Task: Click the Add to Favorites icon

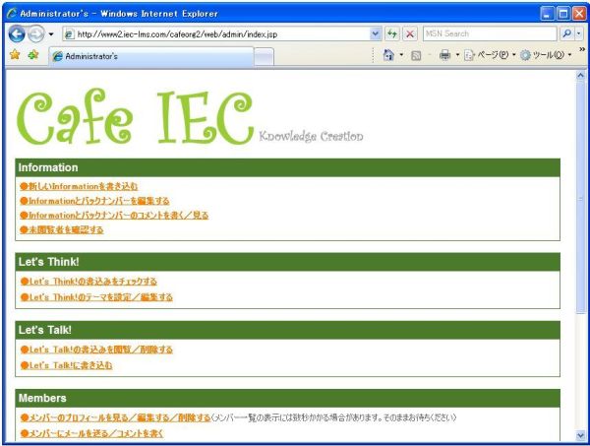Action: [33, 55]
